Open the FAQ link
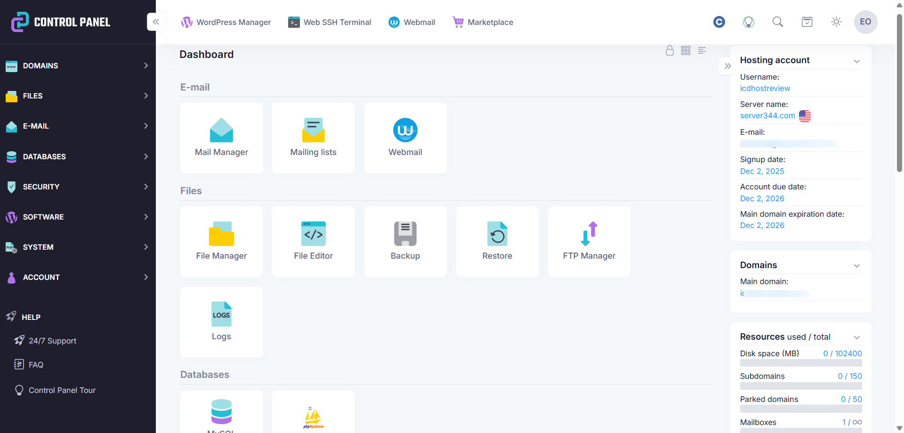The image size is (904, 433). (x=29, y=365)
